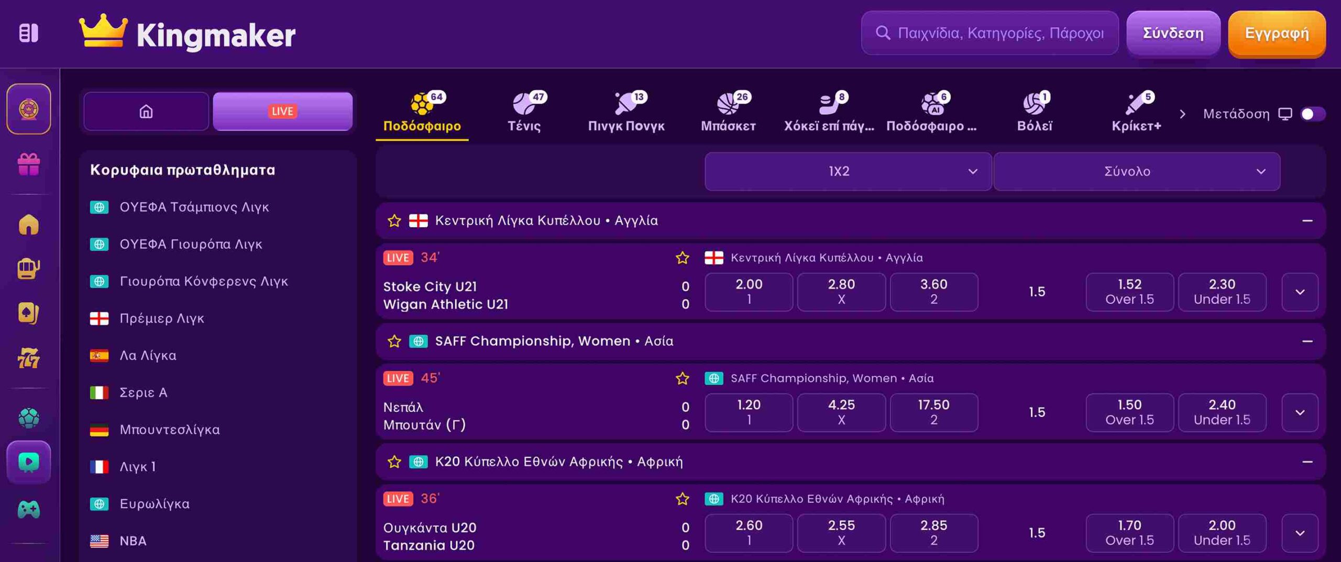This screenshot has height=562, width=1341.
Task: Click the sidebar collapse menu icon
Action: 28,33
